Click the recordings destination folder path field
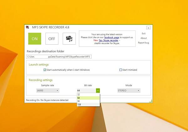Viewport: 188px width, 132px height. coord(59,57)
